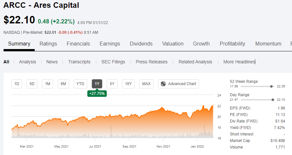Viewport: 292px width, 155px height.
Task: Open Related Analysis filter
Action: 195,62
